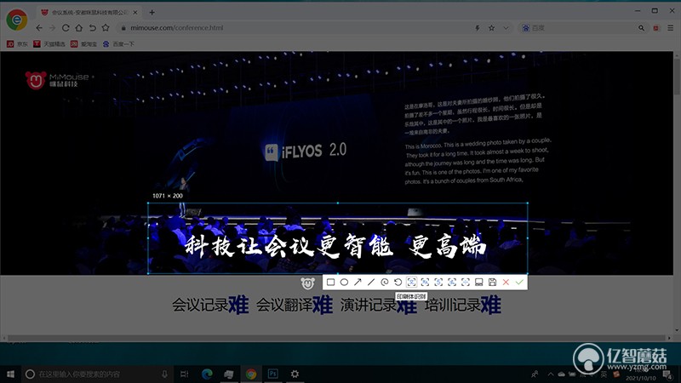Screen dimensions: 681x383
Task: Cancel the screenshot with the red X
Action: click(x=506, y=283)
